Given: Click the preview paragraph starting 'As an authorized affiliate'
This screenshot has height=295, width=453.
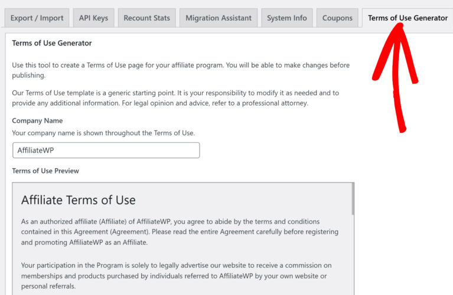Looking at the screenshot, I should (x=180, y=232).
